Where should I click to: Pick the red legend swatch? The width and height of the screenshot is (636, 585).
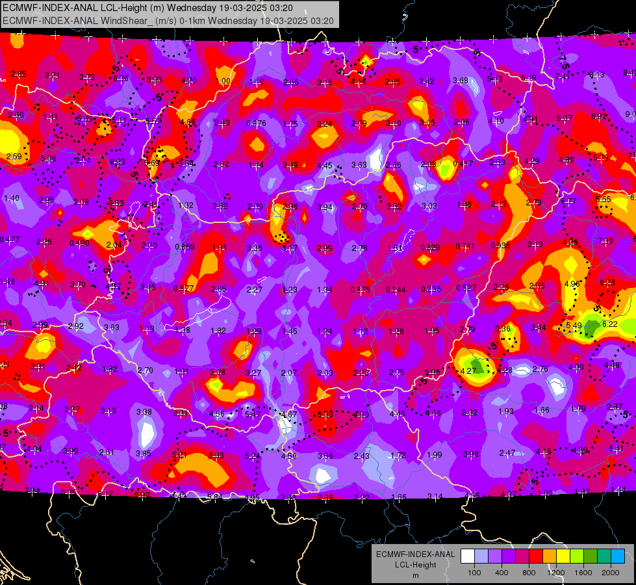tap(536, 556)
